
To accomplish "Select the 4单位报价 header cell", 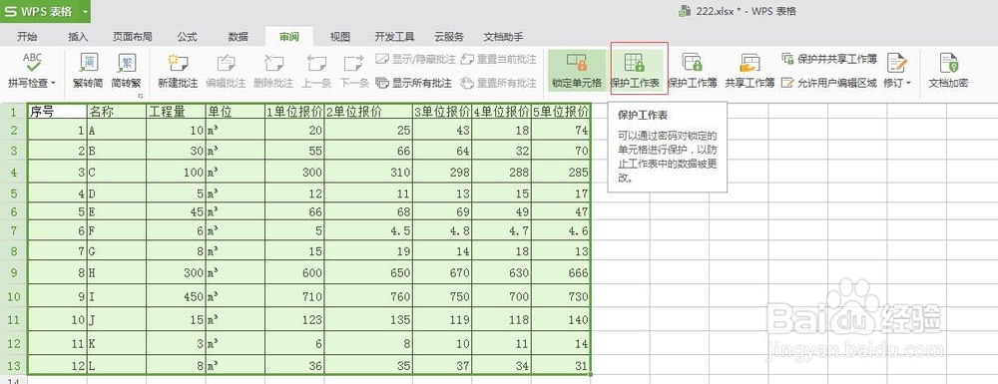I will pos(501,112).
